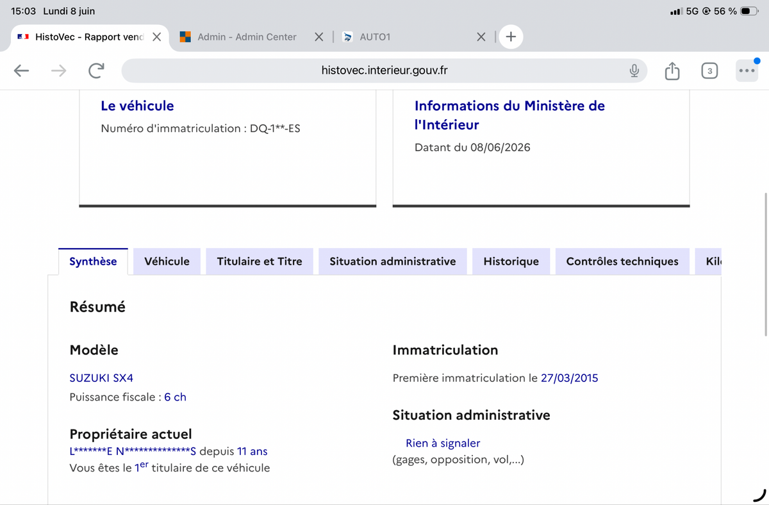Open the Véhicule section tab
The width and height of the screenshot is (769, 505).
pyautogui.click(x=167, y=261)
